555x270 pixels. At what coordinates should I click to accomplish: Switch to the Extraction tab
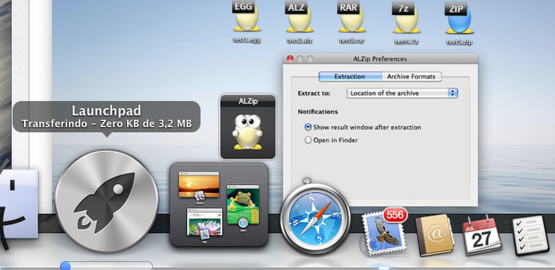[350, 77]
